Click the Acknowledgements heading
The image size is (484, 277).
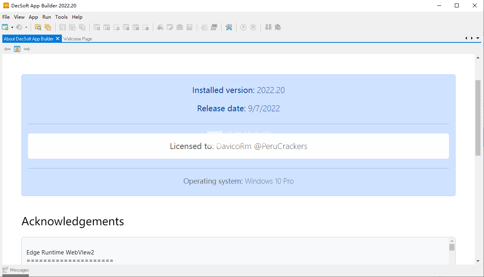(x=73, y=221)
